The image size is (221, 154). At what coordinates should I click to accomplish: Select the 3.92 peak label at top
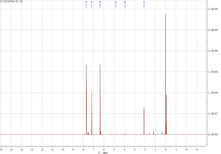point(125,3)
